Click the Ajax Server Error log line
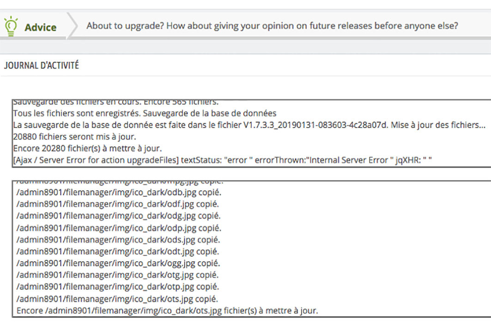This screenshot has width=491, height=326. click(222, 160)
